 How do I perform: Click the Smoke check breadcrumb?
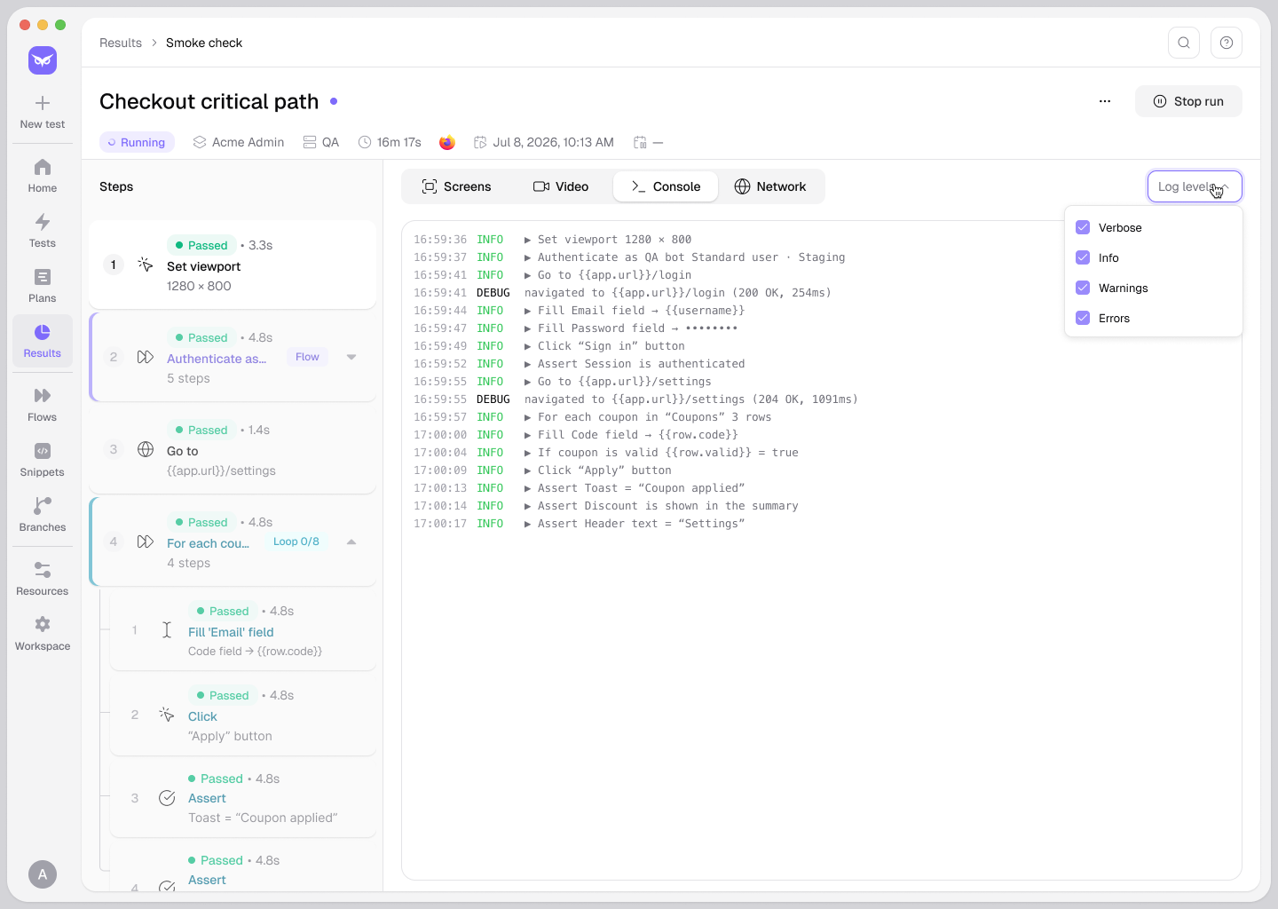204,43
